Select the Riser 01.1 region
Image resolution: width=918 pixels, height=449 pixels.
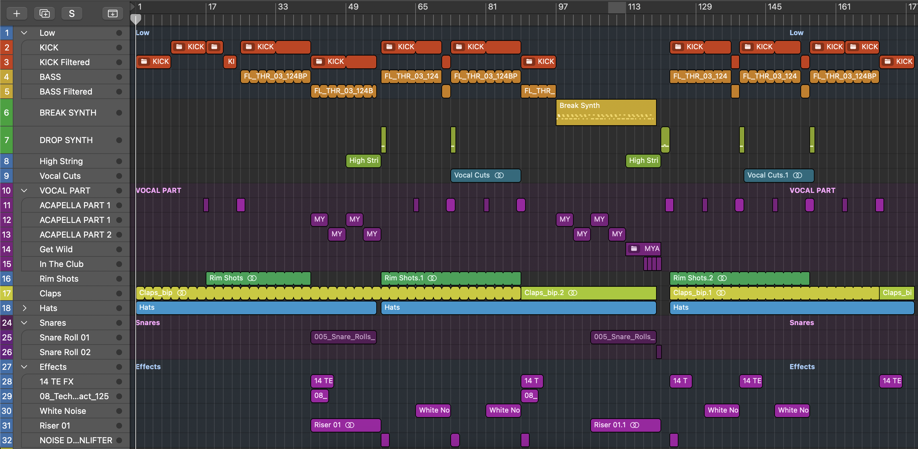point(625,425)
